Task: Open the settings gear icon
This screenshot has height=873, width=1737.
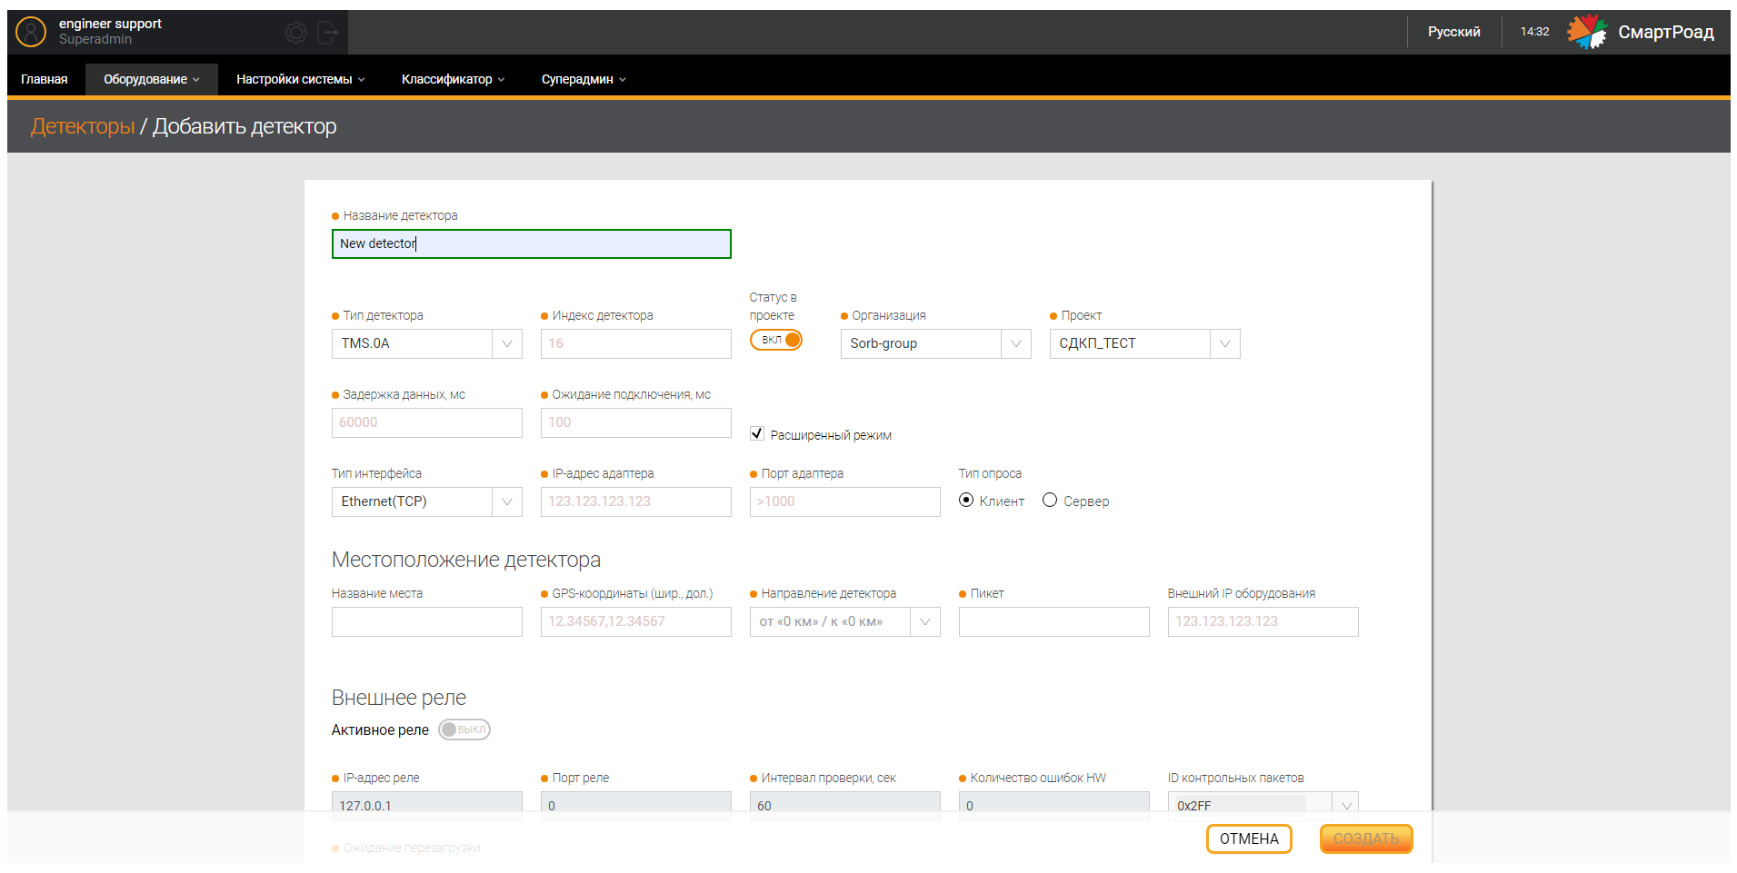Action: click(296, 33)
